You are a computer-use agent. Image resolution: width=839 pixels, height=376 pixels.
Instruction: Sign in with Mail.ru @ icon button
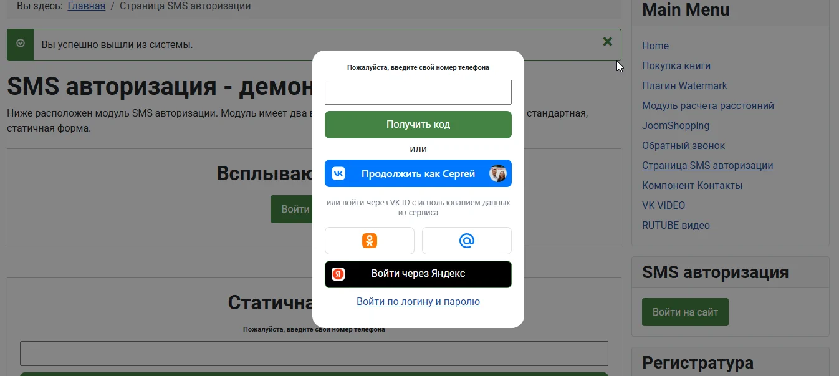click(467, 241)
